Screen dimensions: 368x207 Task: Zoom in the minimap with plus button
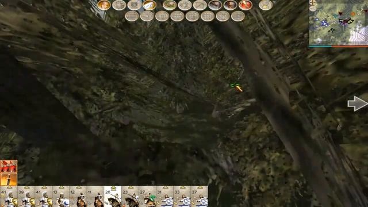click(313, 3)
